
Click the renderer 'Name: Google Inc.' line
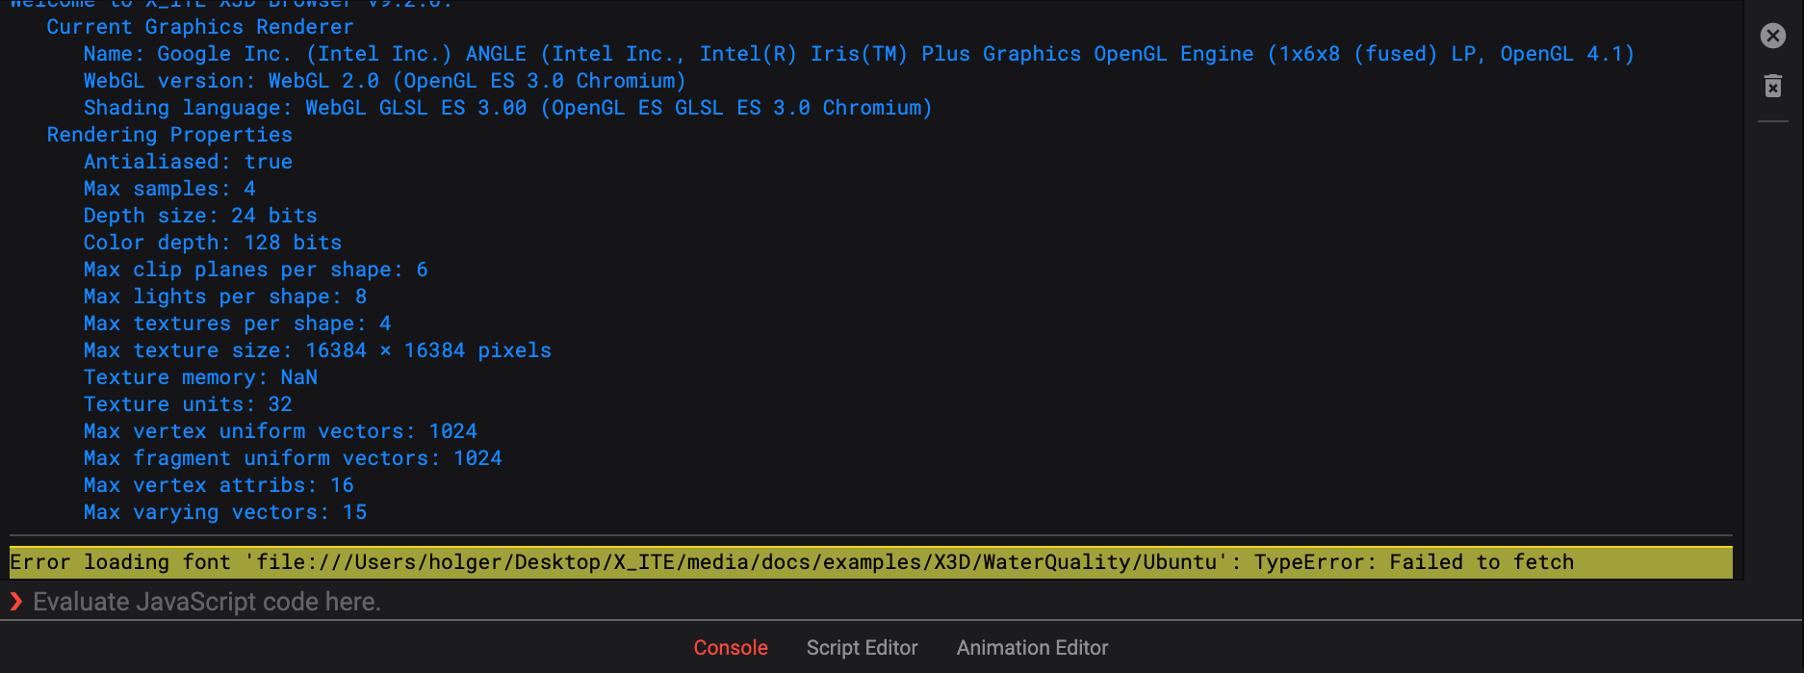tap(858, 54)
